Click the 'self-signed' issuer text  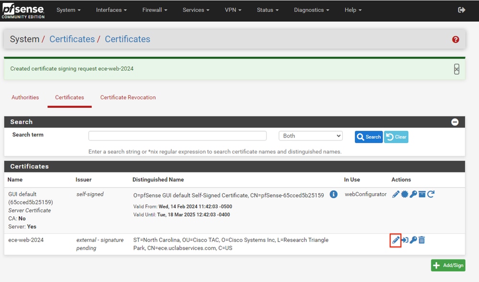coord(90,194)
